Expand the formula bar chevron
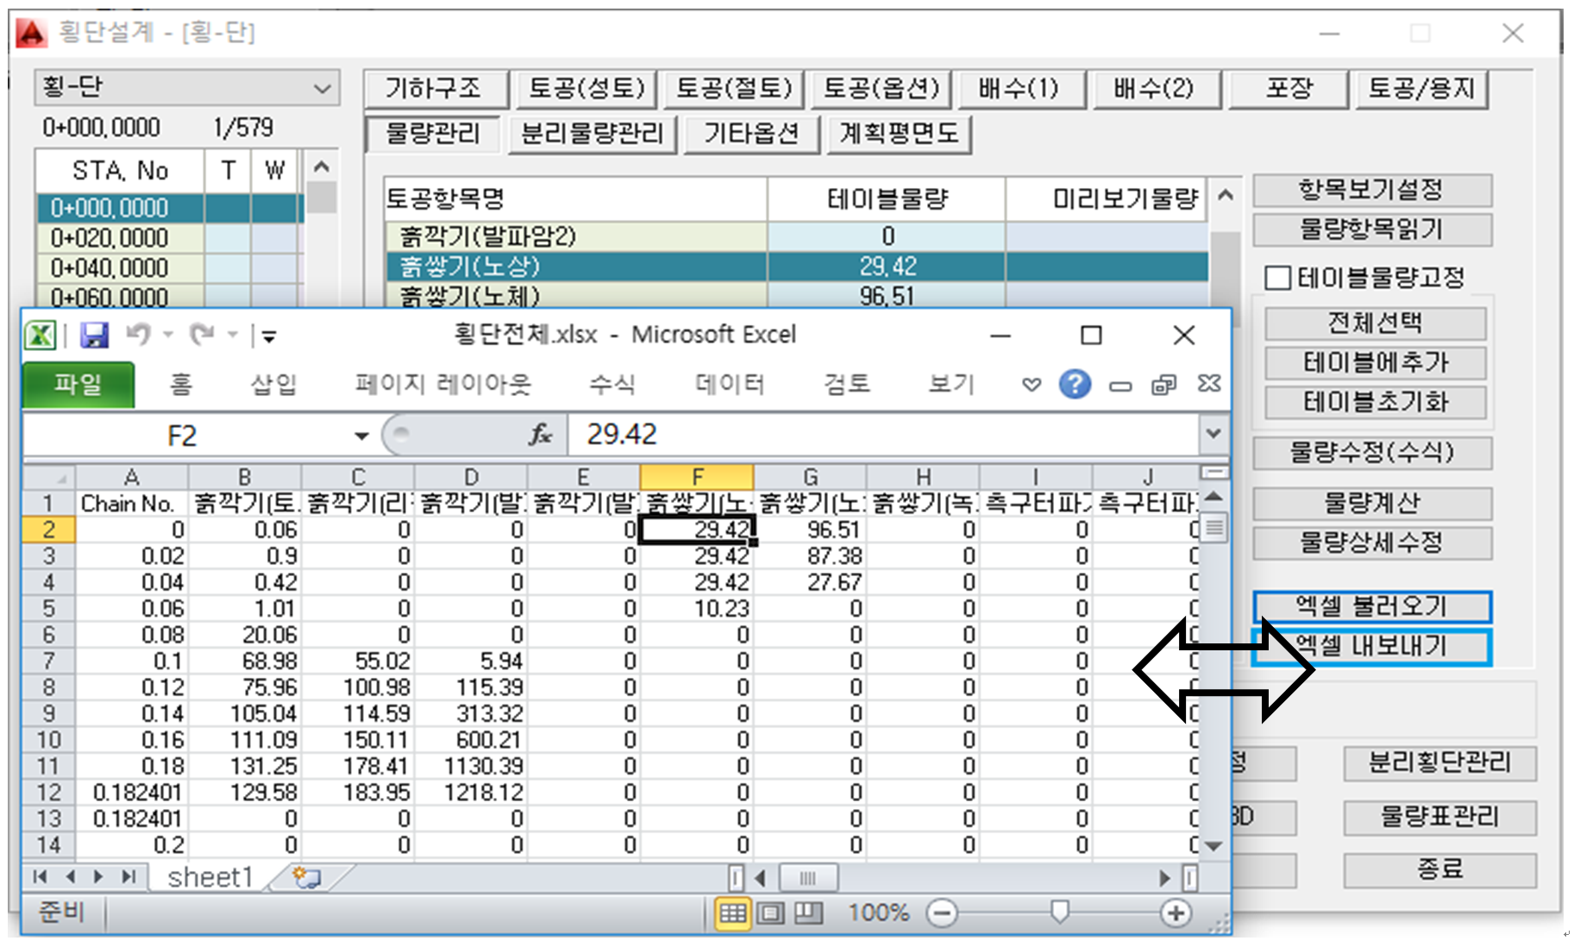Screen dimensions: 1574x947 tap(1213, 434)
